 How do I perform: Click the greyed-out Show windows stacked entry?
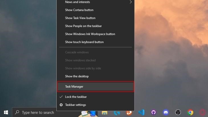point(95,60)
